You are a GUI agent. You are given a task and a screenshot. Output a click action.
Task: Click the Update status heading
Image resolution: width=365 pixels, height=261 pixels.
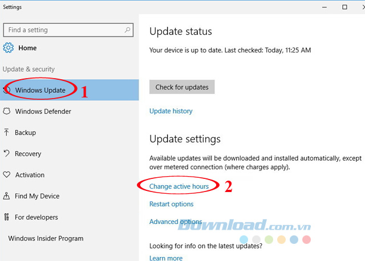click(x=181, y=31)
